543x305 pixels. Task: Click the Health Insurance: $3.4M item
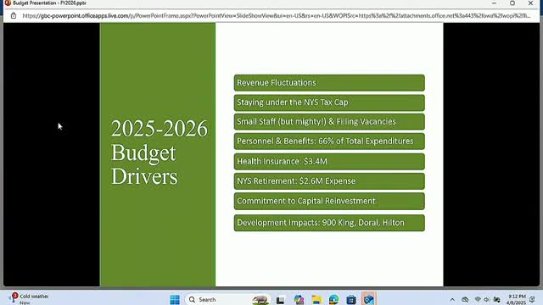(329, 162)
